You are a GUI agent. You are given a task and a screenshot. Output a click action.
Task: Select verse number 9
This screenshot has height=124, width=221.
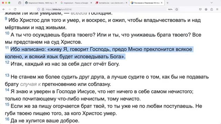6,19
